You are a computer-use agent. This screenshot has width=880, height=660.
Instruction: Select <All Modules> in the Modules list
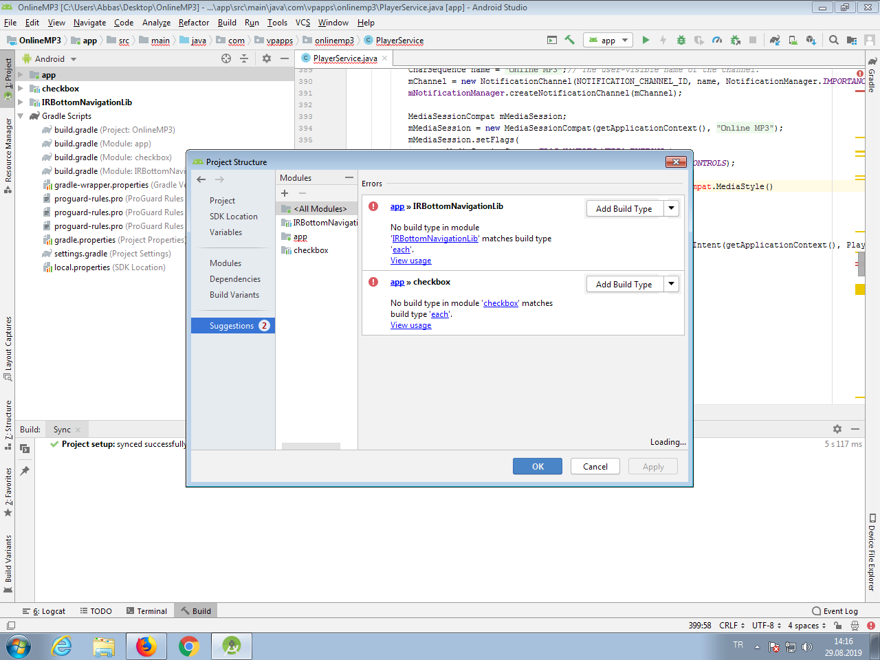click(317, 208)
